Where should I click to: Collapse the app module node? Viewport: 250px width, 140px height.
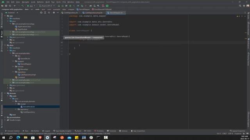point(5,16)
